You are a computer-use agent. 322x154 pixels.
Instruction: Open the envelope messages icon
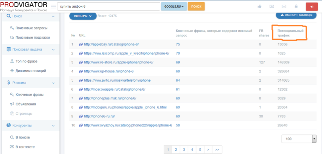pyautogui.click(x=284, y=6)
